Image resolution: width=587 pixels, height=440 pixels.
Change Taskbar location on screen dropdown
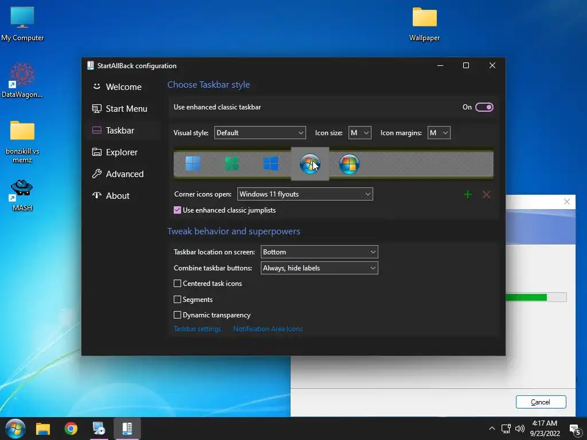[x=319, y=252]
